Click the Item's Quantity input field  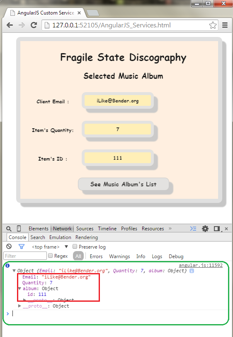point(118,129)
